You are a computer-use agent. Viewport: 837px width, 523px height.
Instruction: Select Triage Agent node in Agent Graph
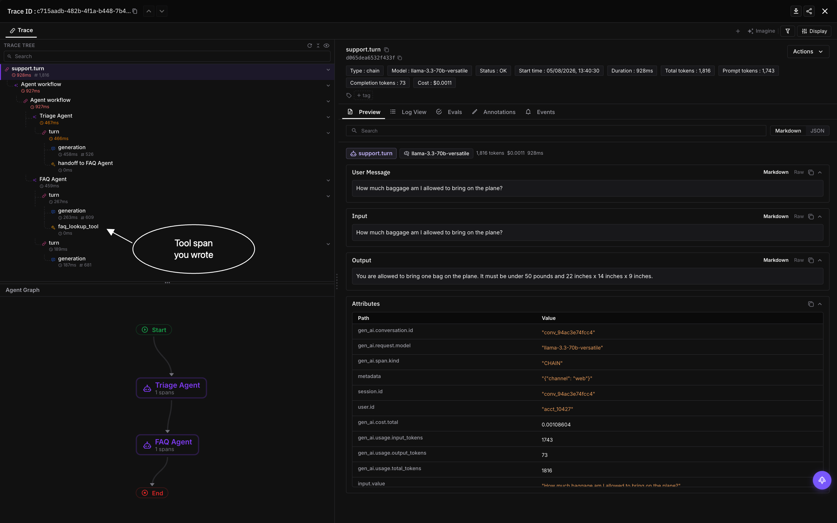point(171,388)
